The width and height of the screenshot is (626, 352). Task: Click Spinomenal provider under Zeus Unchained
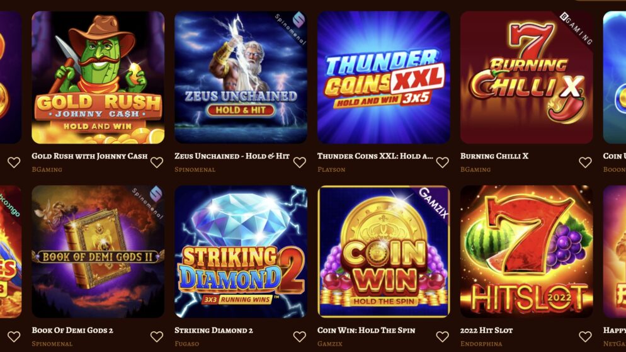pos(195,169)
